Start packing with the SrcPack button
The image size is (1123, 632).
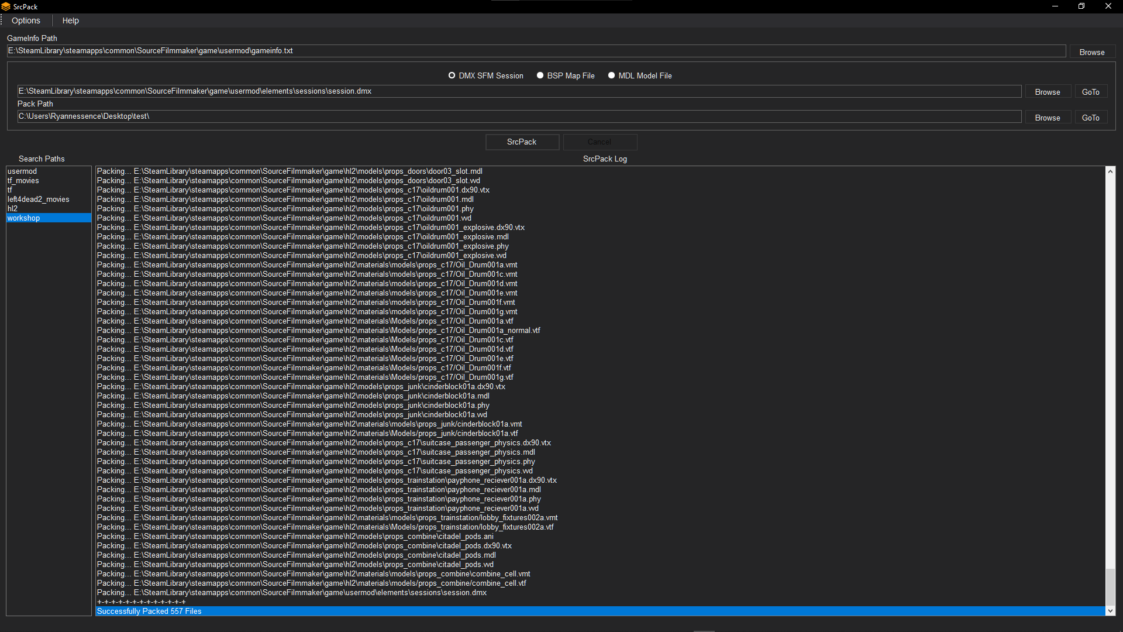tap(522, 142)
